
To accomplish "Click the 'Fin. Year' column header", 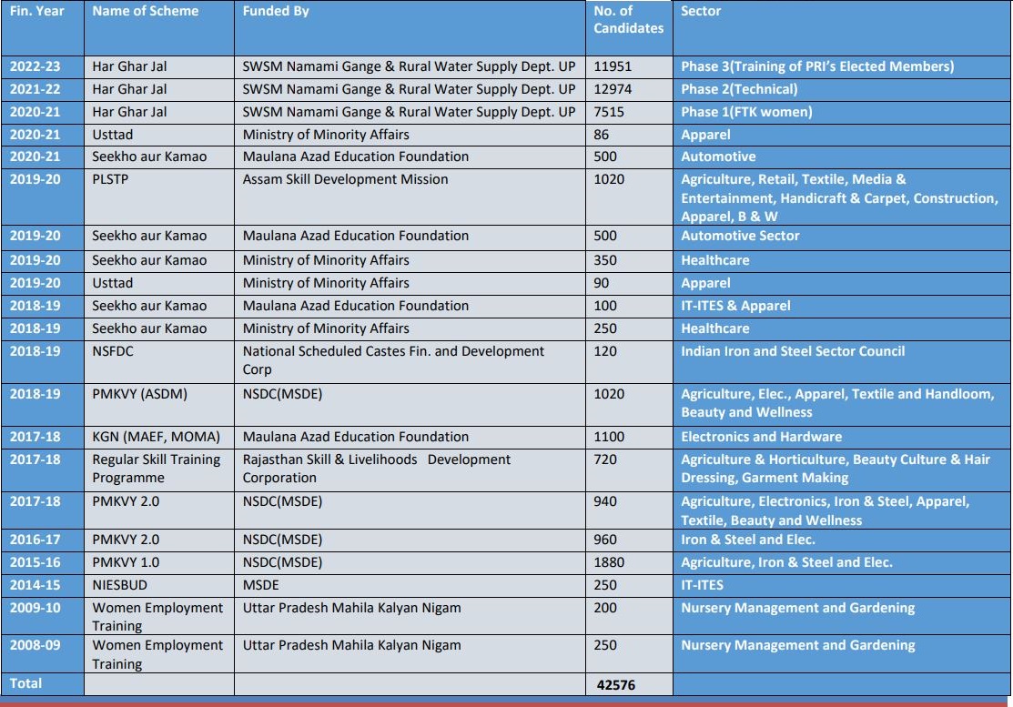I will coord(36,12).
